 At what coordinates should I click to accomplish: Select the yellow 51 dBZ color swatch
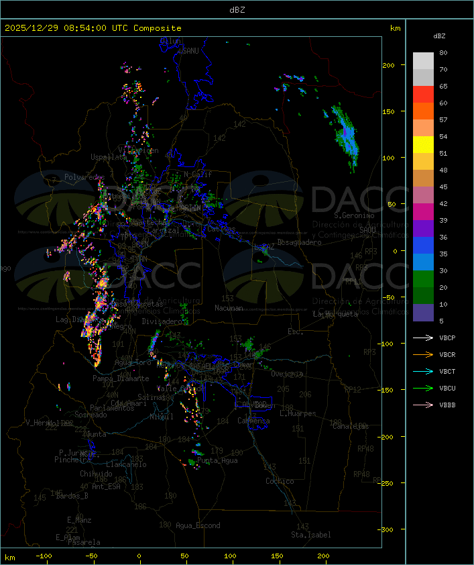[x=423, y=145]
